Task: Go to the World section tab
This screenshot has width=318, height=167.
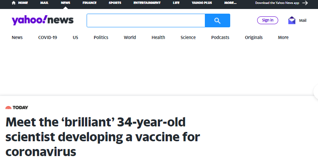Action: click(130, 37)
